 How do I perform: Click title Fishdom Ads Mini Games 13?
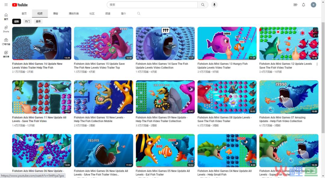[x=223, y=66]
